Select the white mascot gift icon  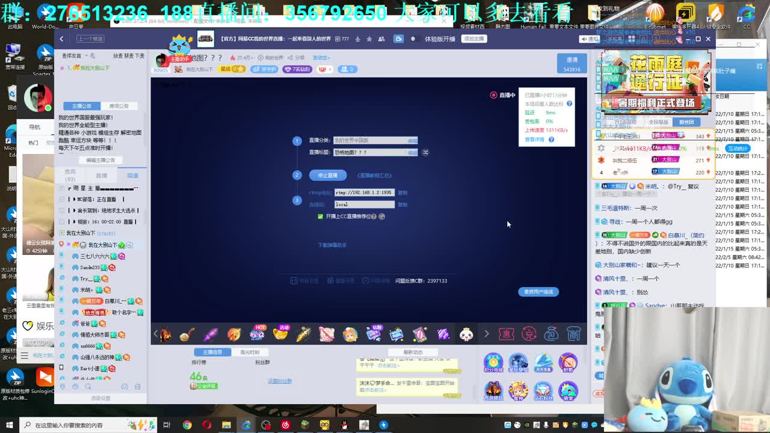(466, 334)
